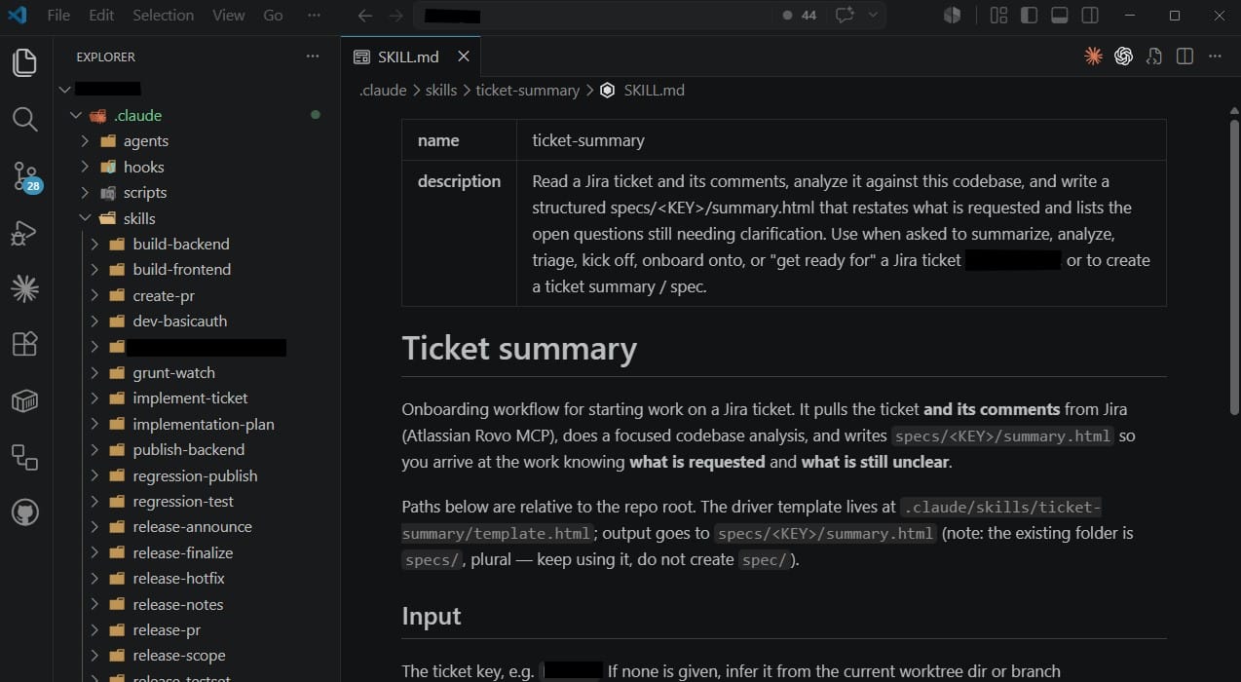This screenshot has height=682, width=1241.
Task: Click the Copilot-style icon in title bar
Action: point(952,16)
